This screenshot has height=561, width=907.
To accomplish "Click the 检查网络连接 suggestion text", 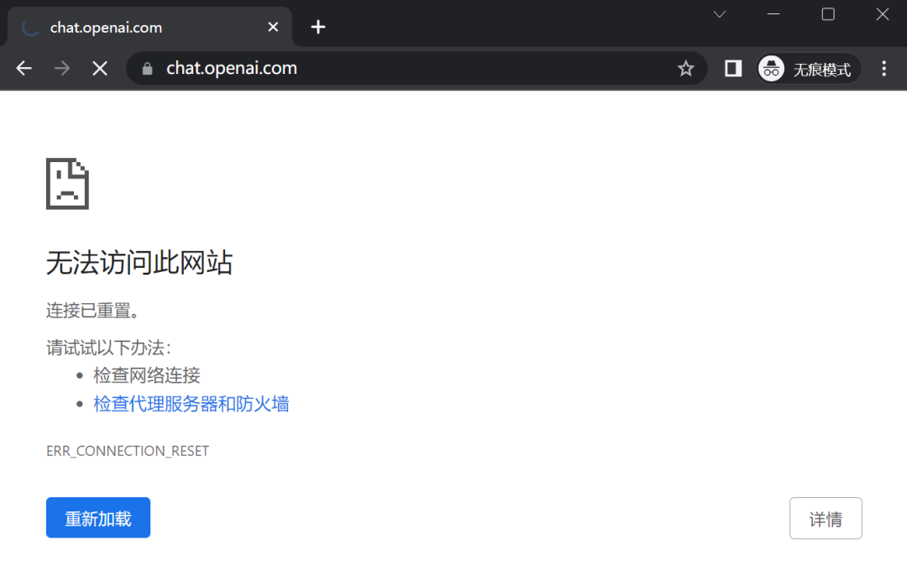I will pyautogui.click(x=146, y=375).
